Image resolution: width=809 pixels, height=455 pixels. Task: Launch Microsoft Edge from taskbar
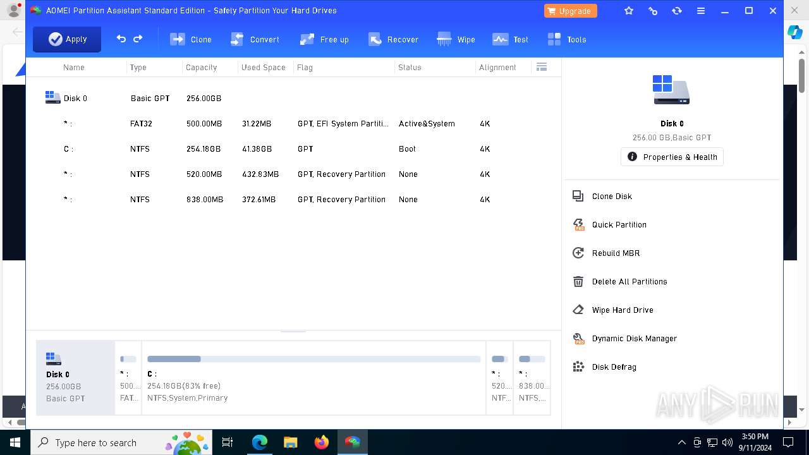click(x=259, y=442)
